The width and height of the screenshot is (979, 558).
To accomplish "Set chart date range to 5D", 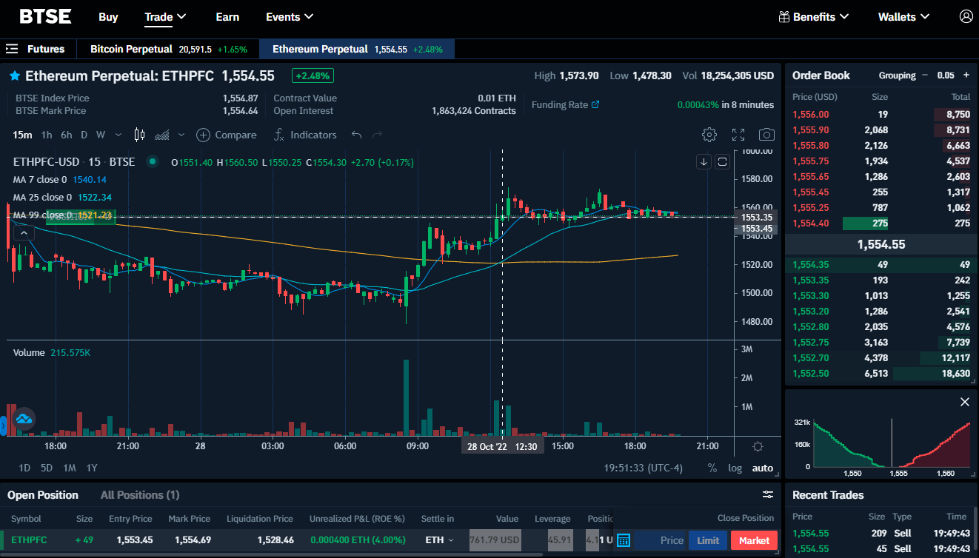I will click(47, 468).
